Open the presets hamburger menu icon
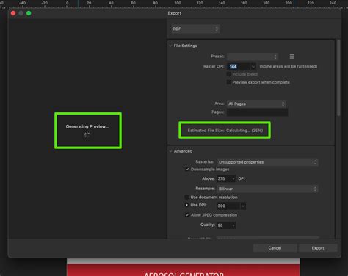 point(291,57)
